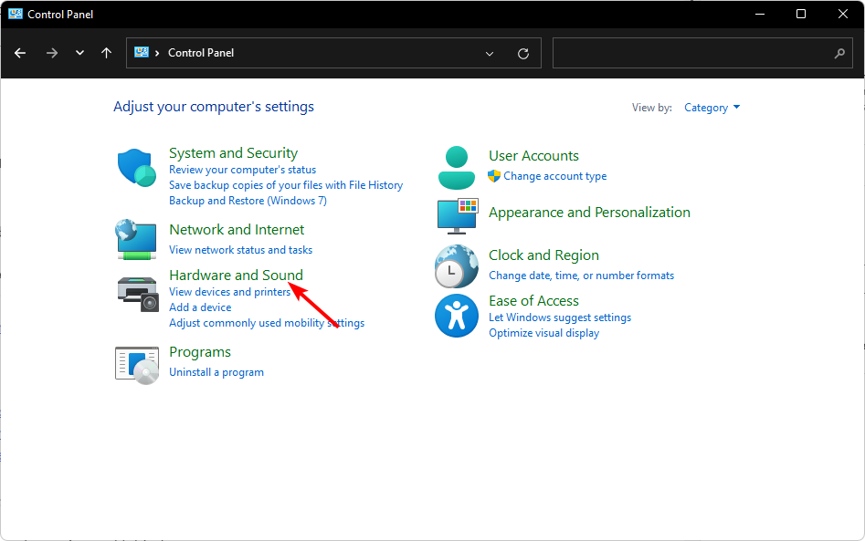865x541 pixels.
Task: Click the Appearance and Personalization monitor icon
Action: pyautogui.click(x=458, y=216)
